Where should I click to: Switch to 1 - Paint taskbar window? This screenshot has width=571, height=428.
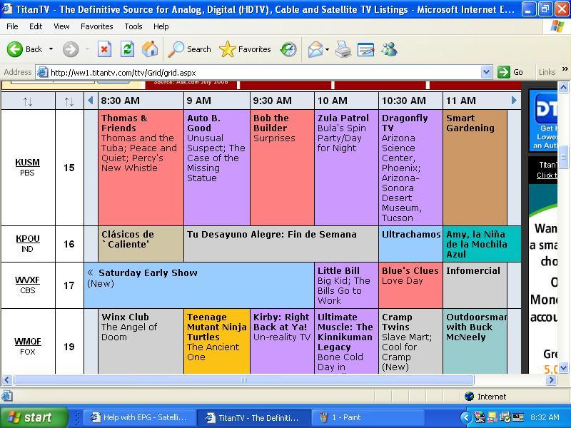coord(368,417)
